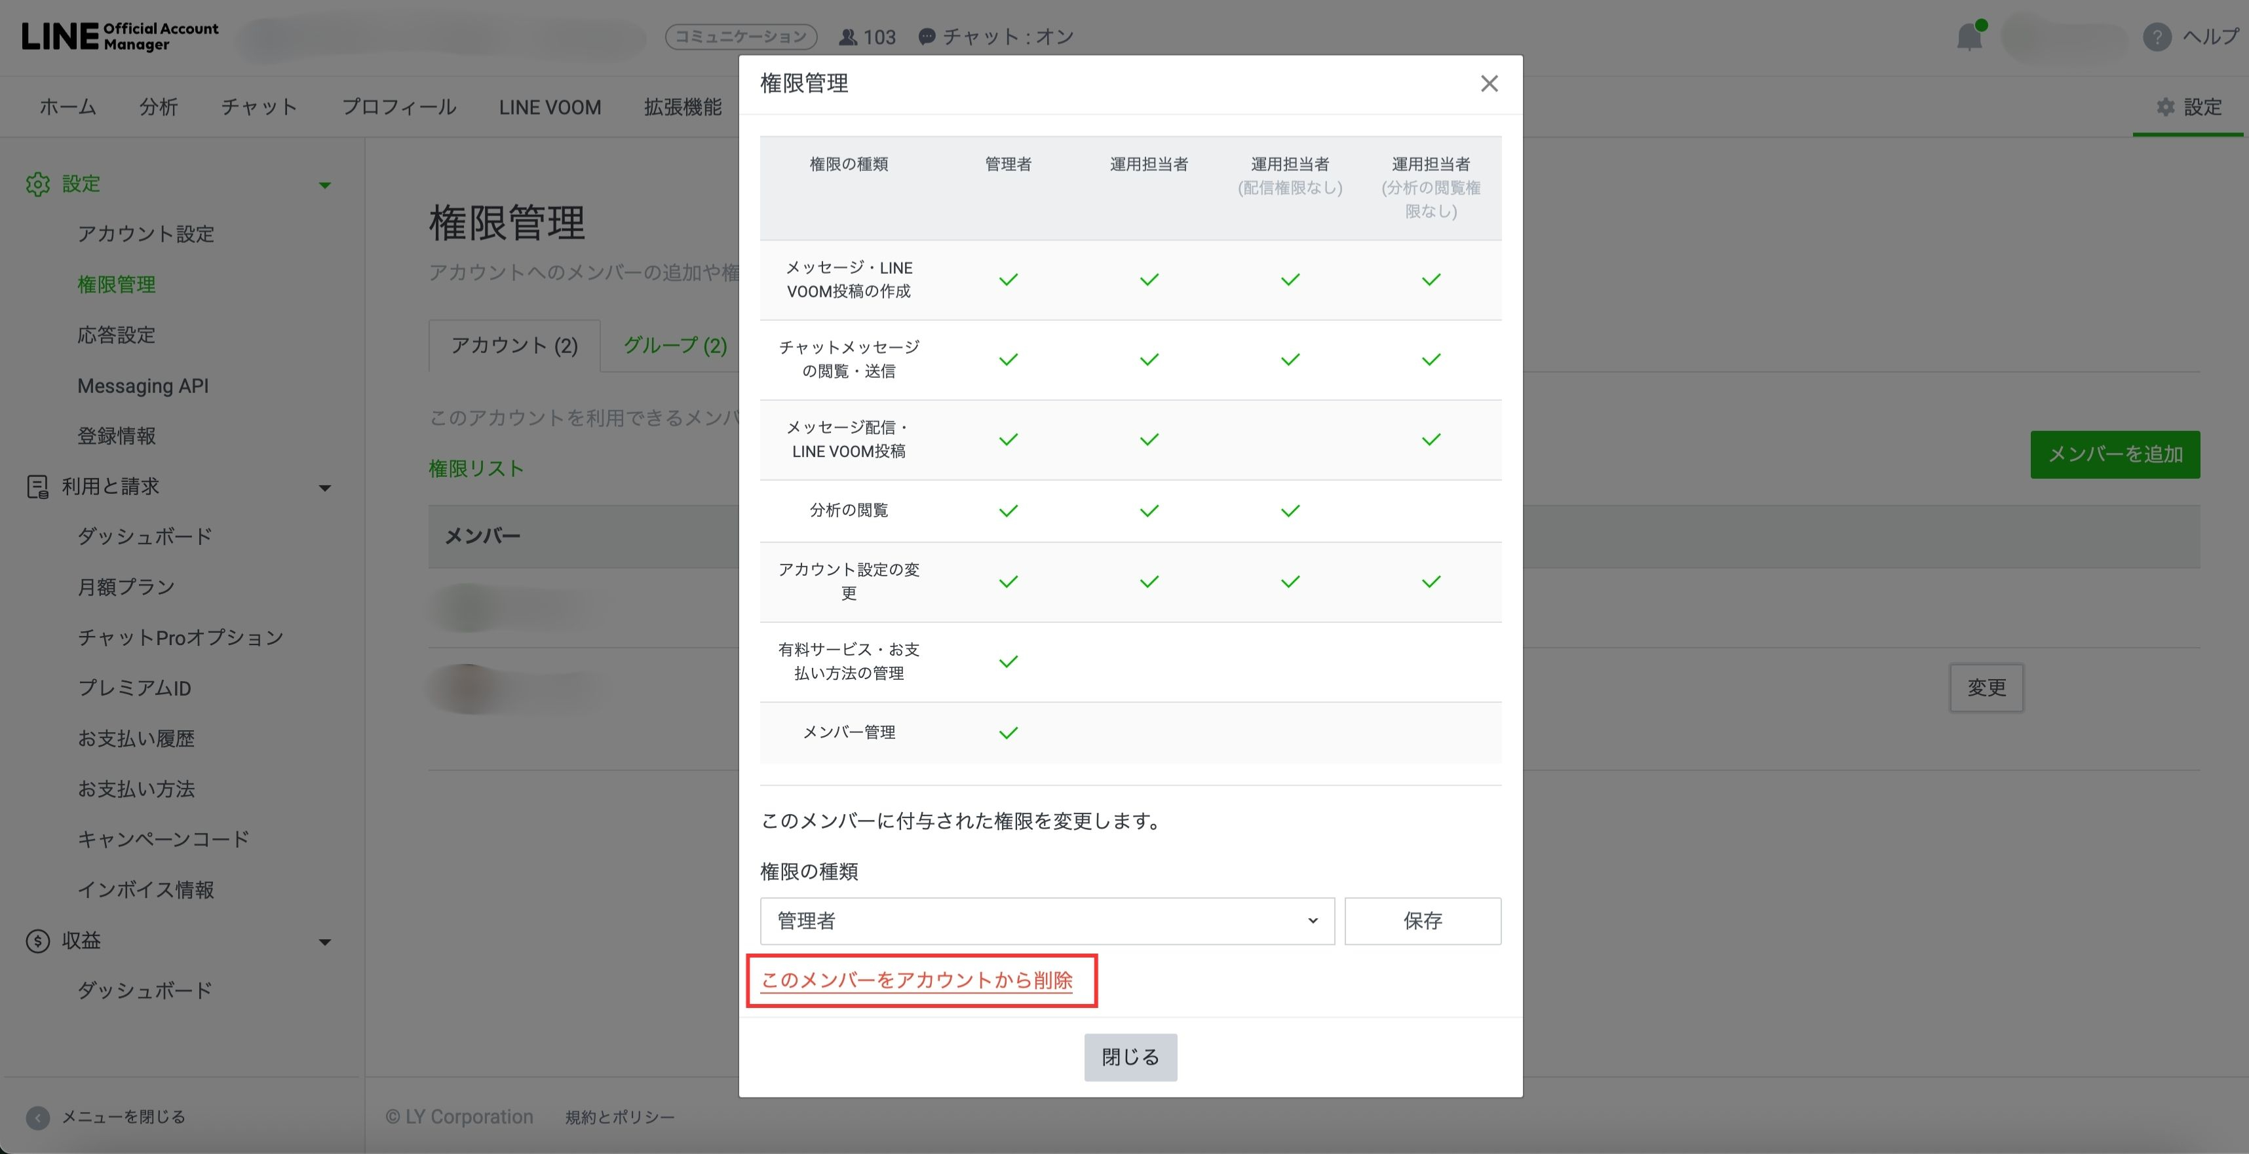Viewport: 2249px width, 1154px height.
Task: Close the 権限管理 dialog with the X
Action: pos(1489,84)
